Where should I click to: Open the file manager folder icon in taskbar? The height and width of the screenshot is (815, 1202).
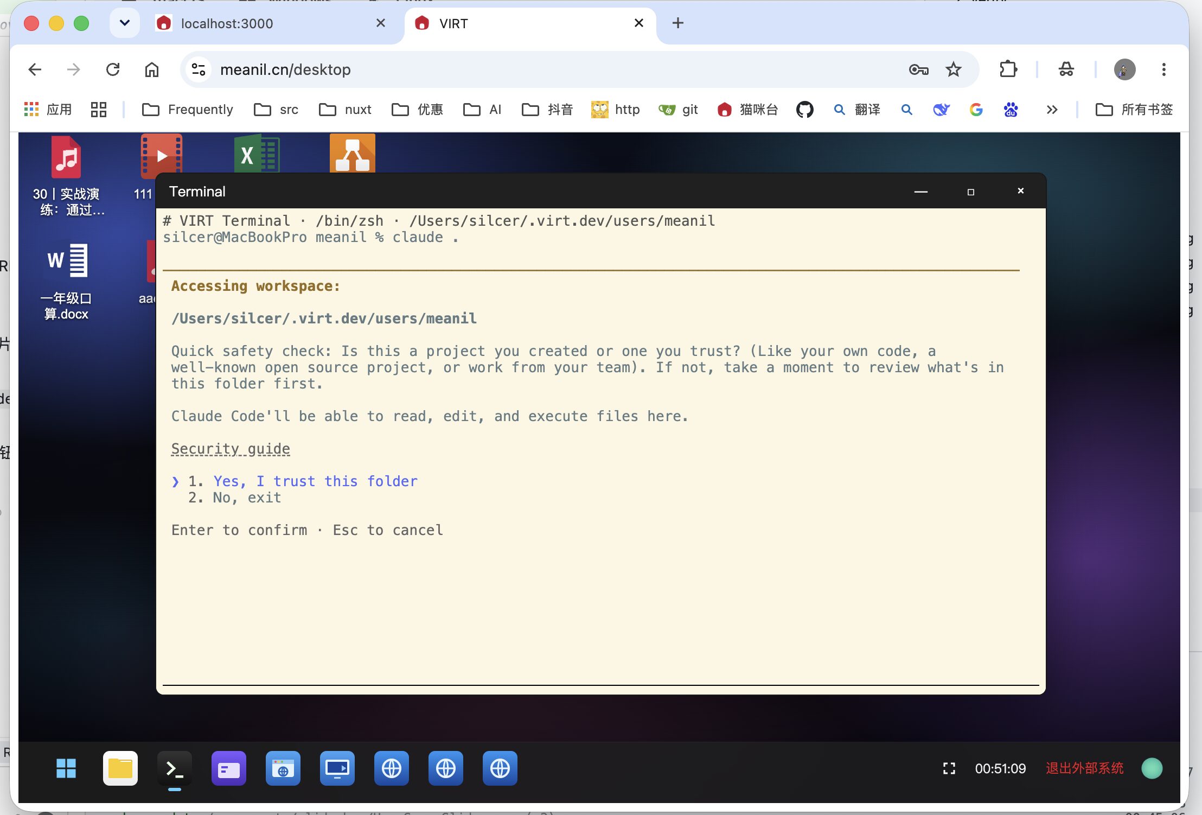coord(120,768)
